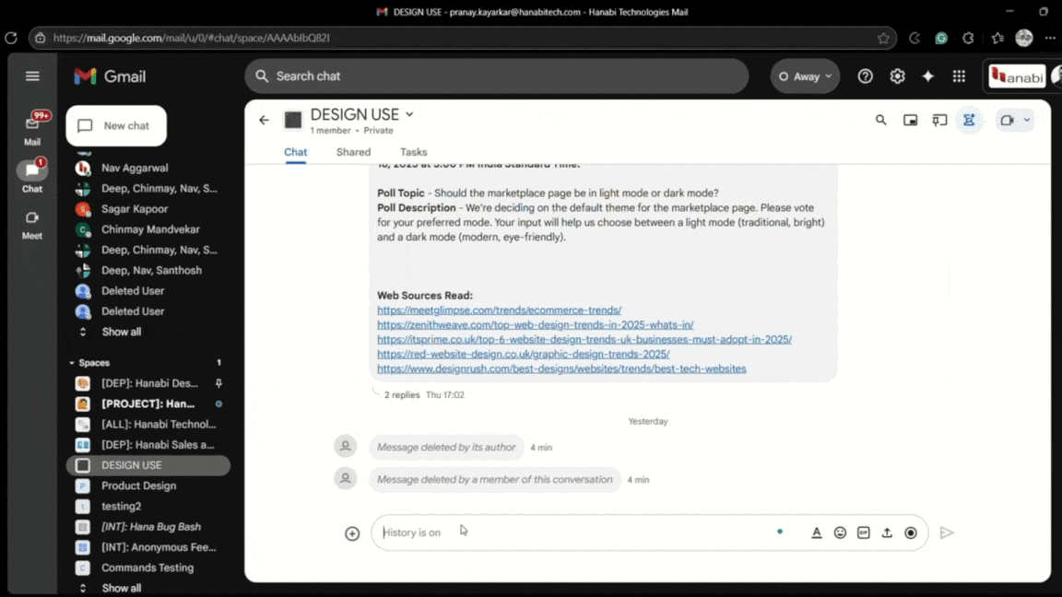
Task: Open the meetglimpse ecommerce trends link
Action: coord(499,310)
